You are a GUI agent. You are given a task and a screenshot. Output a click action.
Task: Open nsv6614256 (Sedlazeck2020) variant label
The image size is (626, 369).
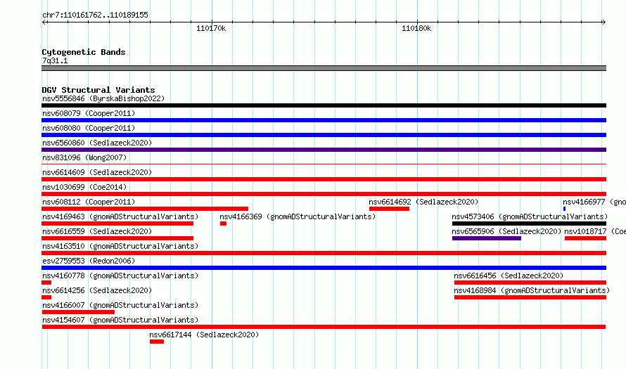click(x=97, y=290)
